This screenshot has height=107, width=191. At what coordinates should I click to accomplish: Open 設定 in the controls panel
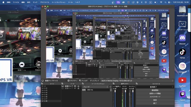155,100
